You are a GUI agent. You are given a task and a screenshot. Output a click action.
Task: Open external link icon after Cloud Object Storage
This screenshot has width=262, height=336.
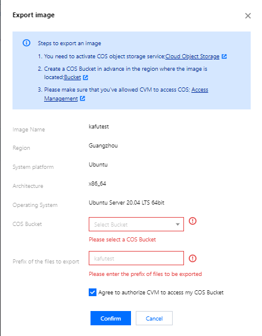(x=224, y=56)
